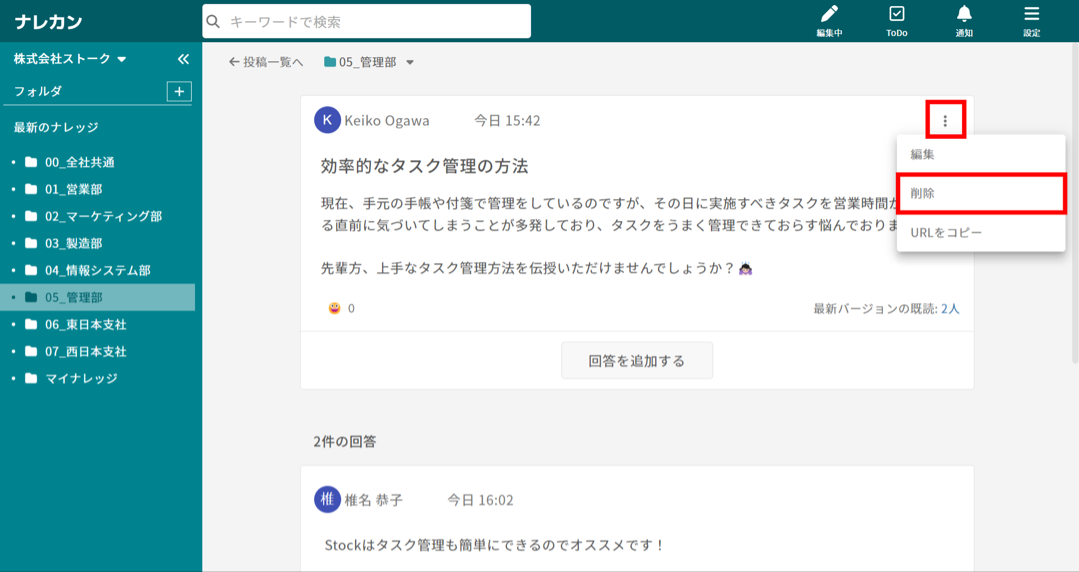1079x572 pixels.
Task: Select 編集 from the context menu
Action: (x=923, y=154)
